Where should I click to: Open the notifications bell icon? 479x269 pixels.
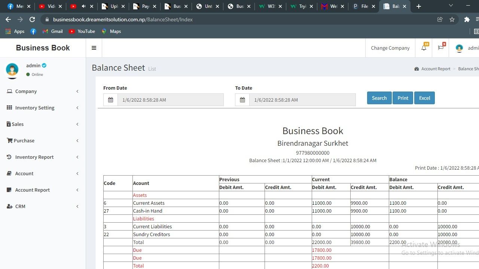tap(424, 48)
